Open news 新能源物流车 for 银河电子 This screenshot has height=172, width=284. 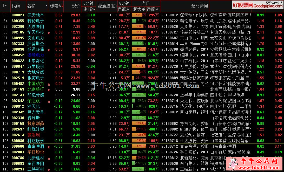coord(194,78)
